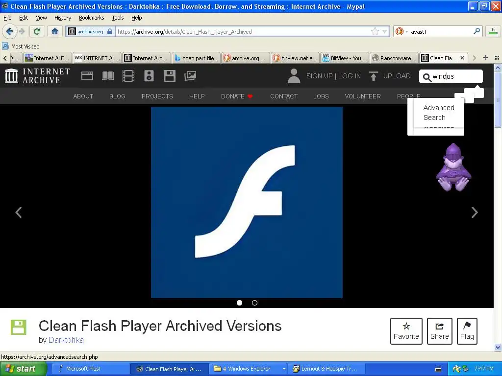Open the HELP nav item on Archive
Screen dimensions: 502x376
click(197, 96)
